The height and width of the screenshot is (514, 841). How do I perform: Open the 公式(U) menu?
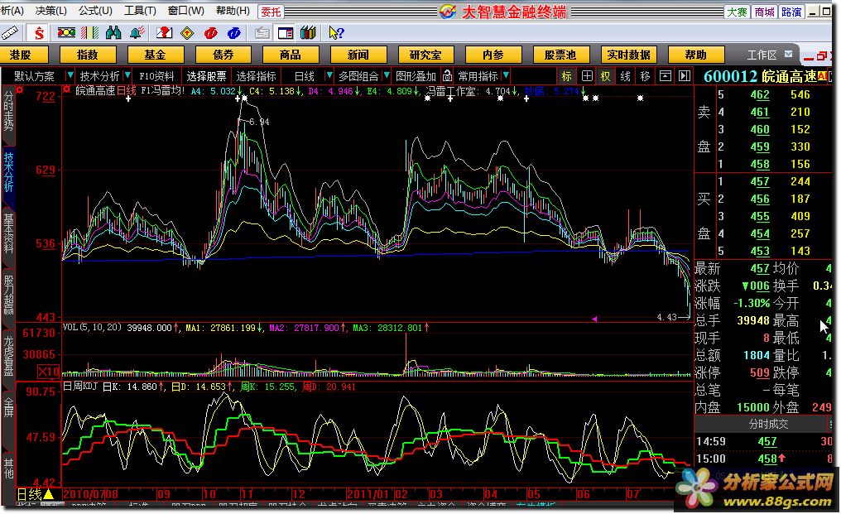[95, 11]
